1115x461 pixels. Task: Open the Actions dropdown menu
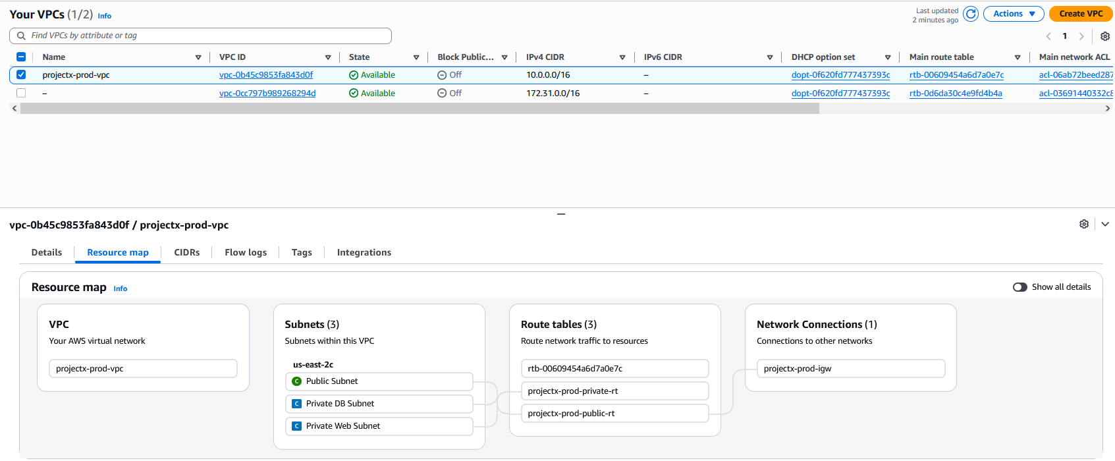click(1013, 14)
